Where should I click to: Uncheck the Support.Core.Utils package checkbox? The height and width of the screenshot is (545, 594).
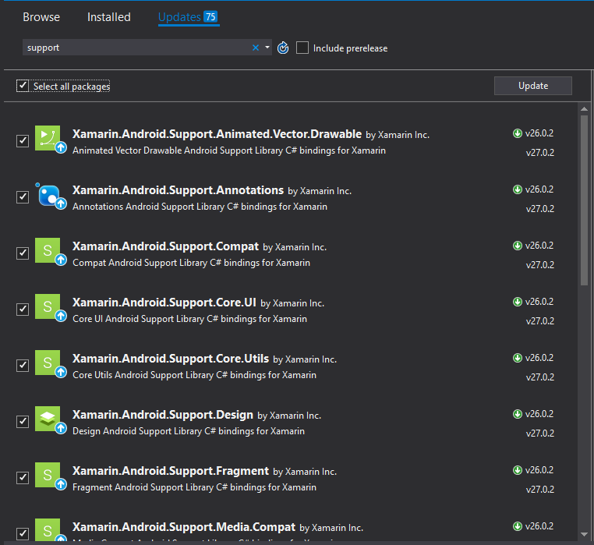point(23,365)
